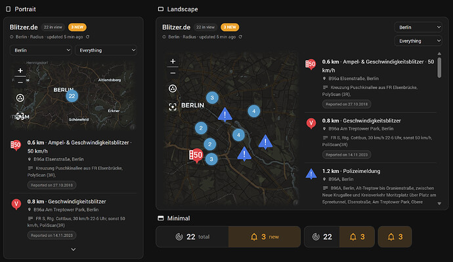Click the '3 NEW' badge in Portrait header
Screen dimensions: 453x262
pyautogui.click(x=77, y=27)
